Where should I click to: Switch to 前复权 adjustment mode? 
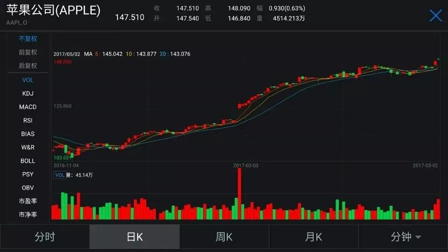[x=28, y=52]
